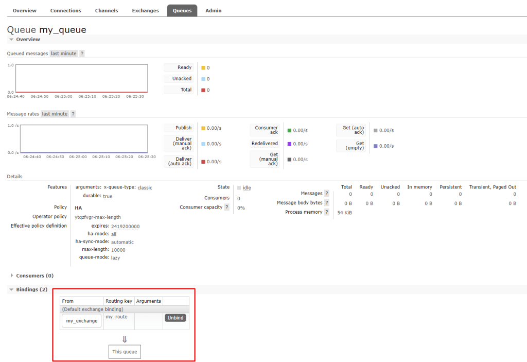Click the HA policy link
Screen dimensions: 527x362
point(78,208)
